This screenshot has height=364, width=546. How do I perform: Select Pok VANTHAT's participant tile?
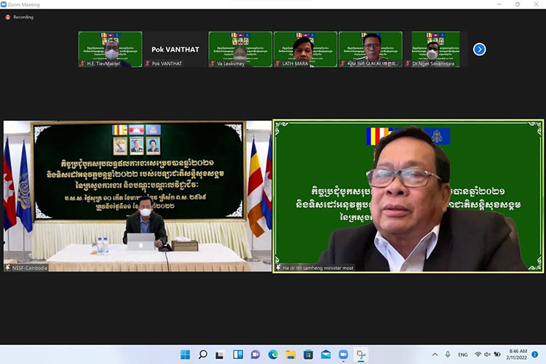click(175, 50)
